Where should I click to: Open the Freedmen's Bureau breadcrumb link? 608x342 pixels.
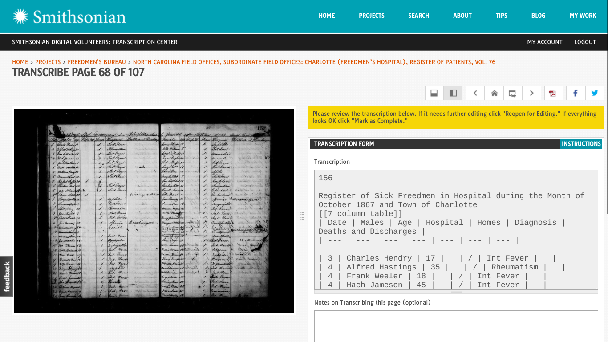click(x=97, y=62)
